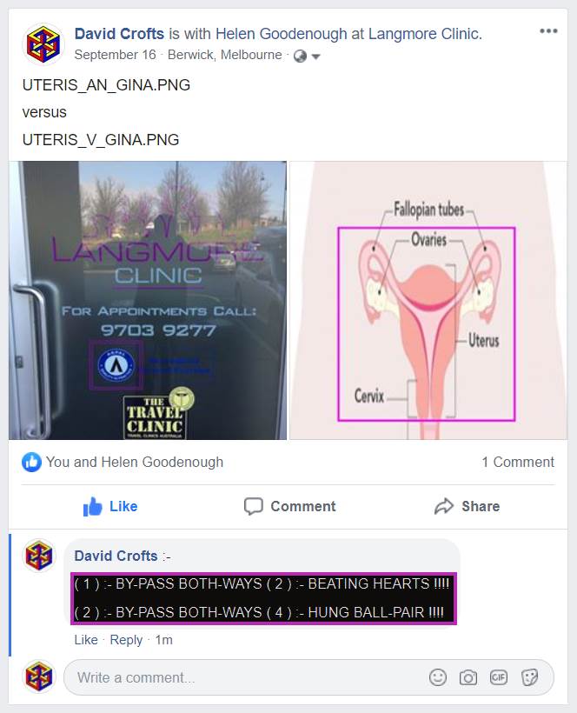This screenshot has width=577, height=713.
Task: Open the Langmore Clinic location link
Action: point(425,34)
